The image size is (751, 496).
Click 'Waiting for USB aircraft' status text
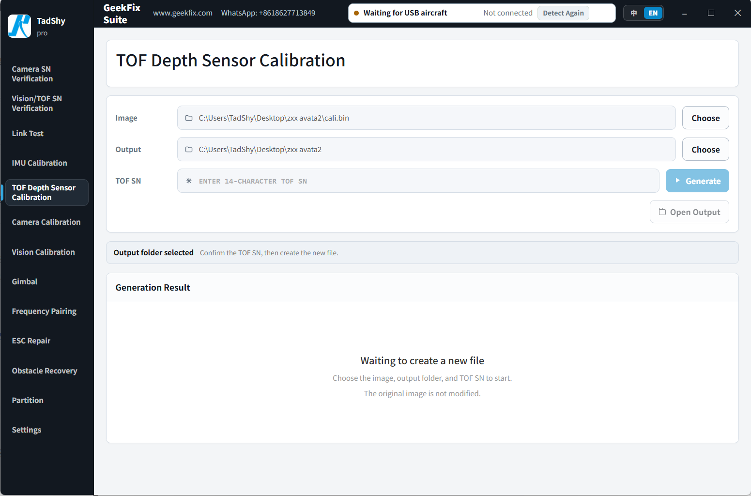405,13
